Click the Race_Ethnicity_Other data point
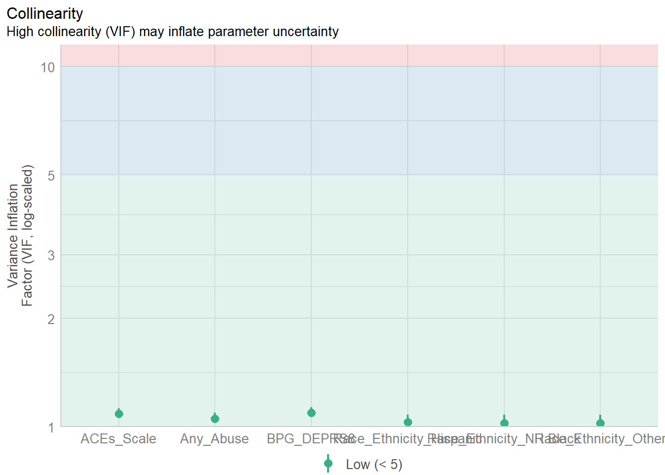Viewport: 665px width, 475px height. [600, 423]
